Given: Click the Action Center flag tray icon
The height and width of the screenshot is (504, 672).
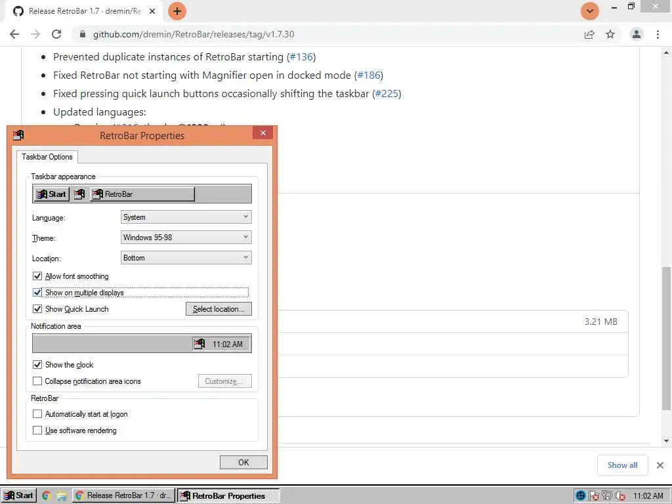Looking at the screenshot, I should (x=593, y=496).
